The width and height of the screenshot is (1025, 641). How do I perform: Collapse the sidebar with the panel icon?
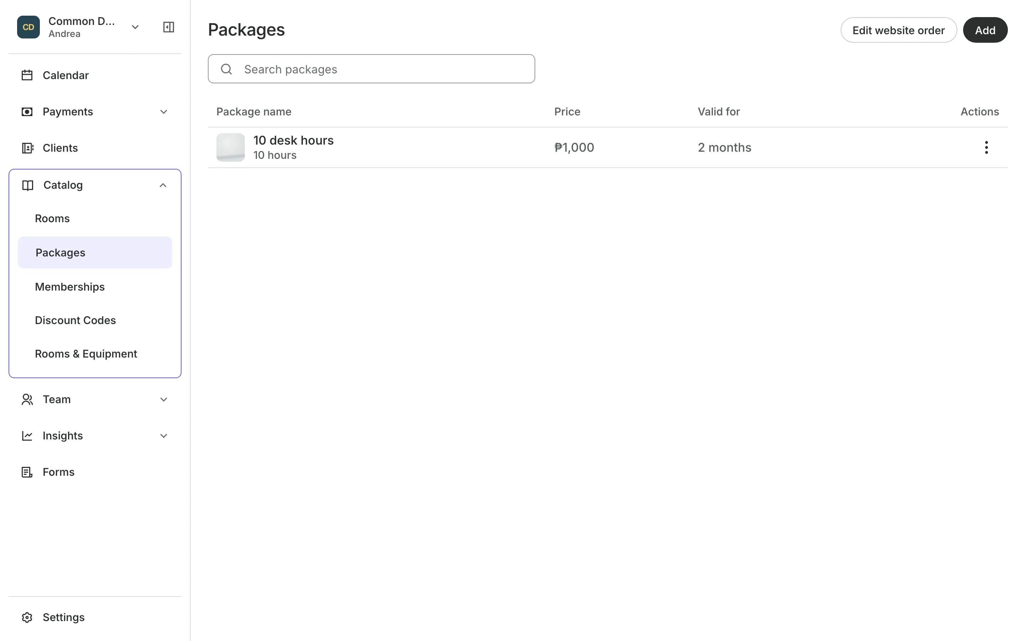[169, 27]
